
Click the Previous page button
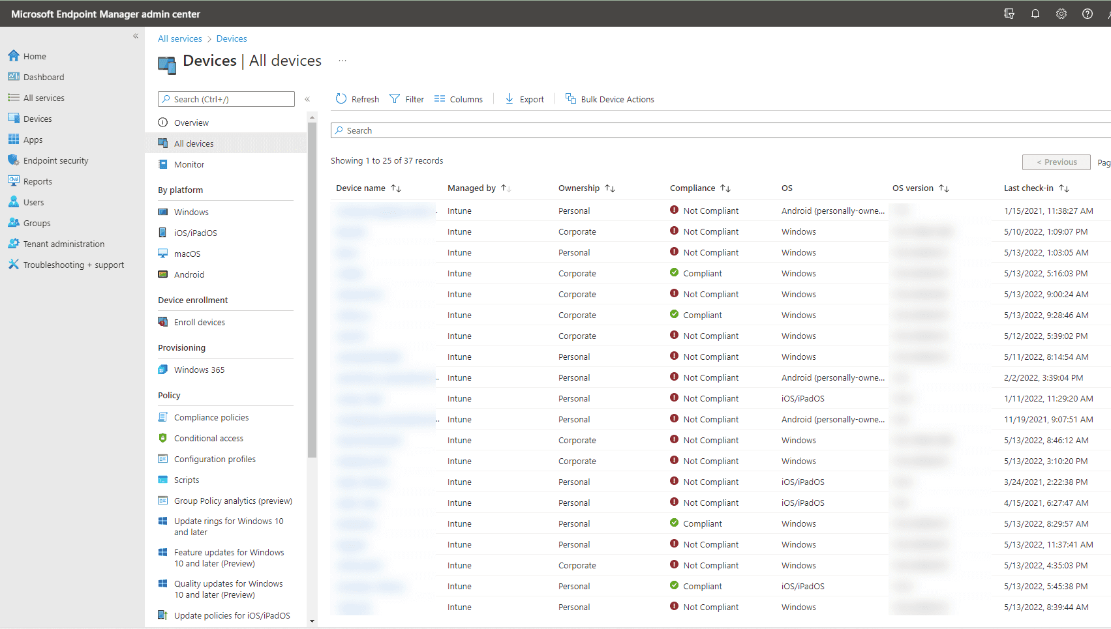click(x=1056, y=162)
